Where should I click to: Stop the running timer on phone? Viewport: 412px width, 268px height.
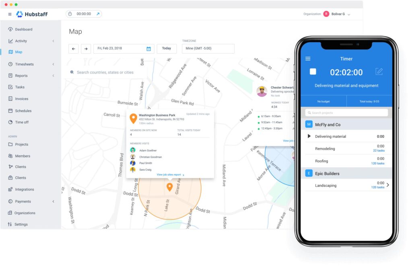313,72
